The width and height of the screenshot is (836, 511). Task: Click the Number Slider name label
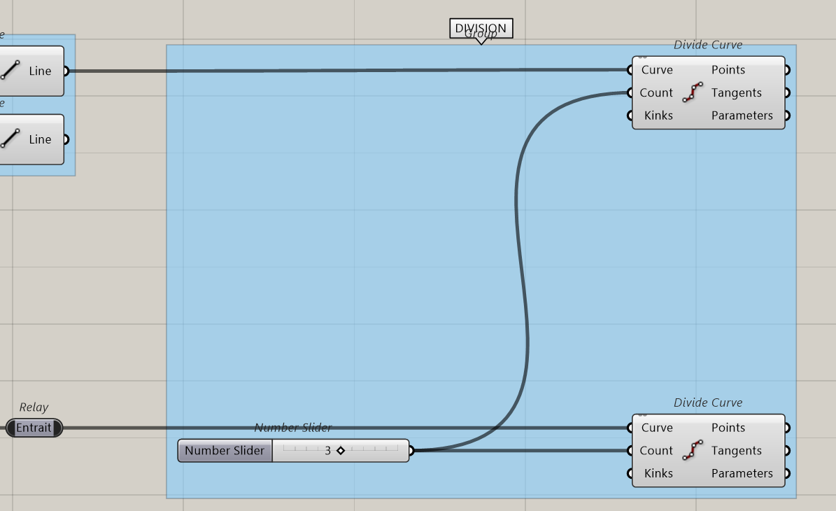tap(225, 451)
